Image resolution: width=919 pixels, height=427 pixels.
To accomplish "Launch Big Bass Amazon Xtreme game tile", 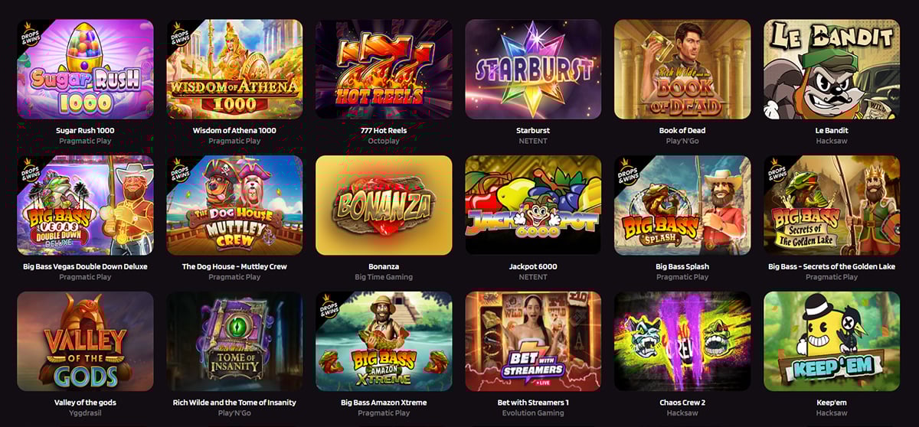I will [384, 341].
